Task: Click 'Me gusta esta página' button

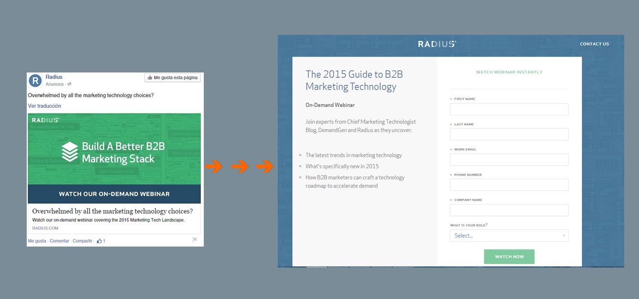Action: pyautogui.click(x=172, y=78)
